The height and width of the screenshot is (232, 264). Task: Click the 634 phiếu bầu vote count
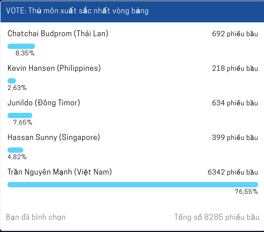pos(235,103)
